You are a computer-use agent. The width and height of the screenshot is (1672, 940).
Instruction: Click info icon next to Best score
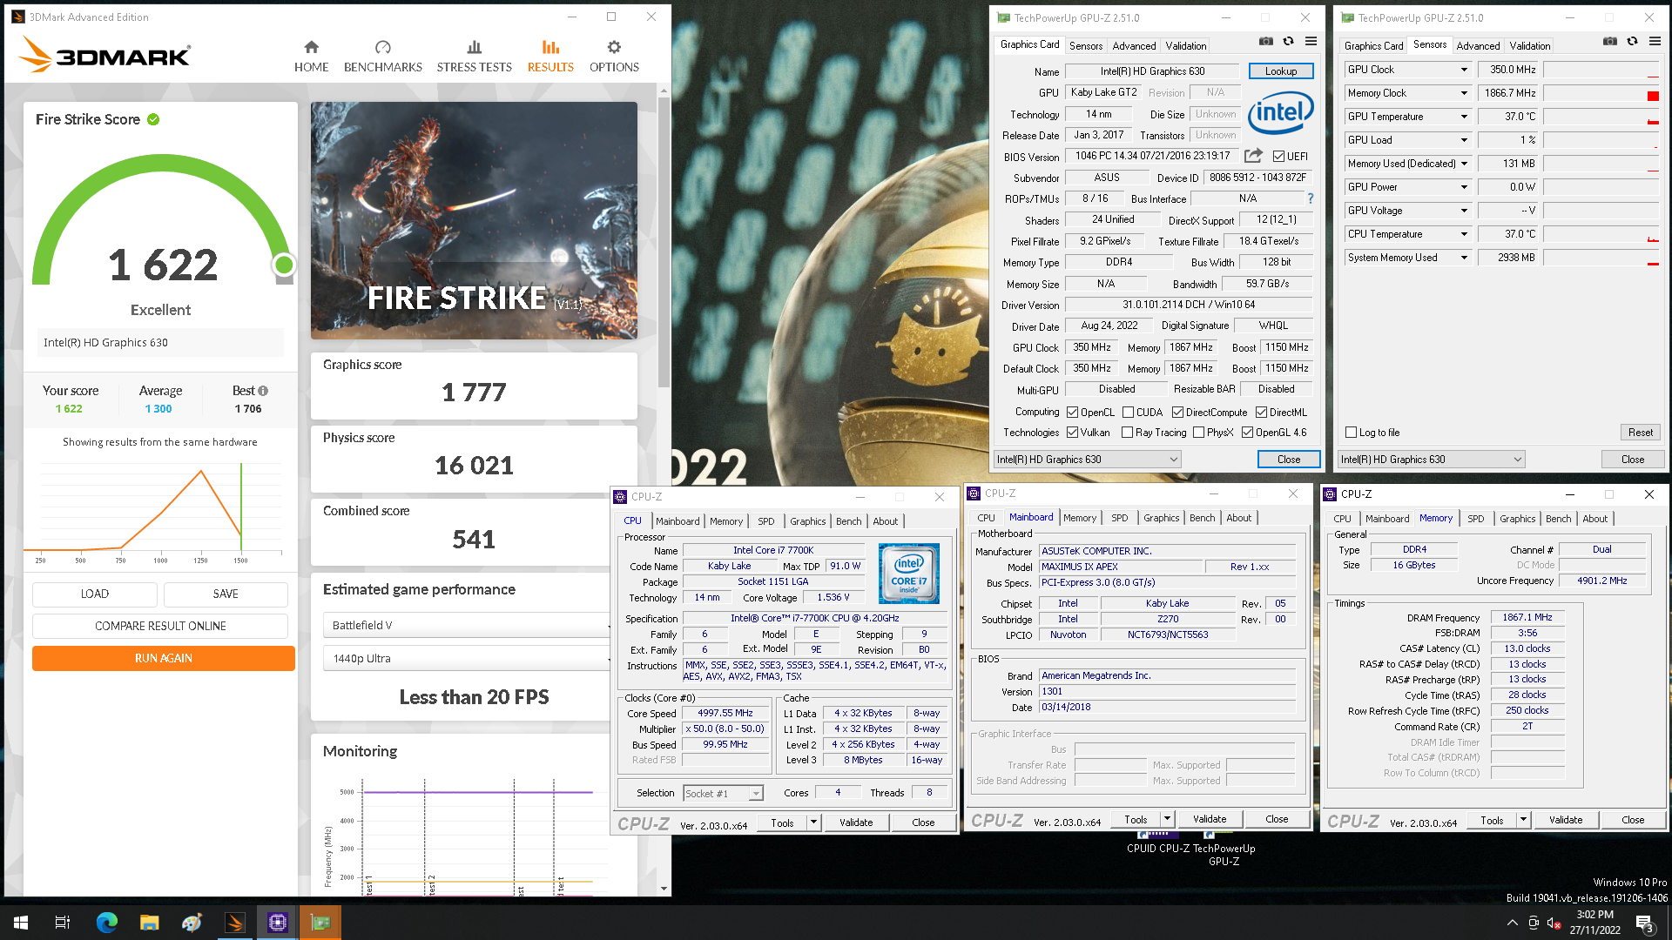click(263, 391)
